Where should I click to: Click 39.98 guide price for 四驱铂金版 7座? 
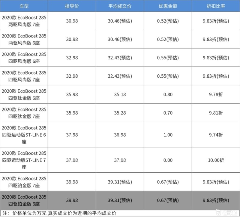pyautogui.click(x=72, y=182)
